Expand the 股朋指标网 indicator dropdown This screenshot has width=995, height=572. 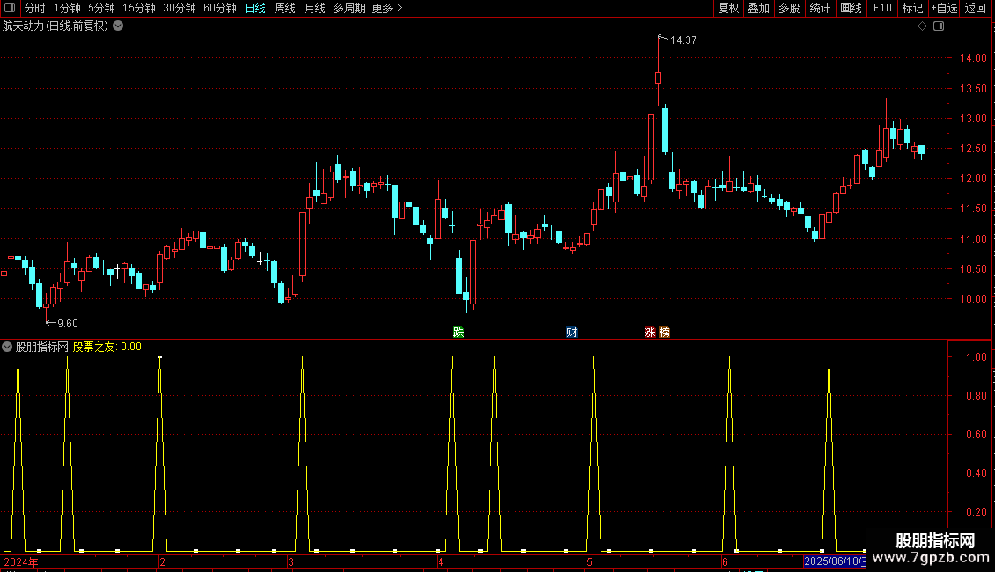point(7,347)
